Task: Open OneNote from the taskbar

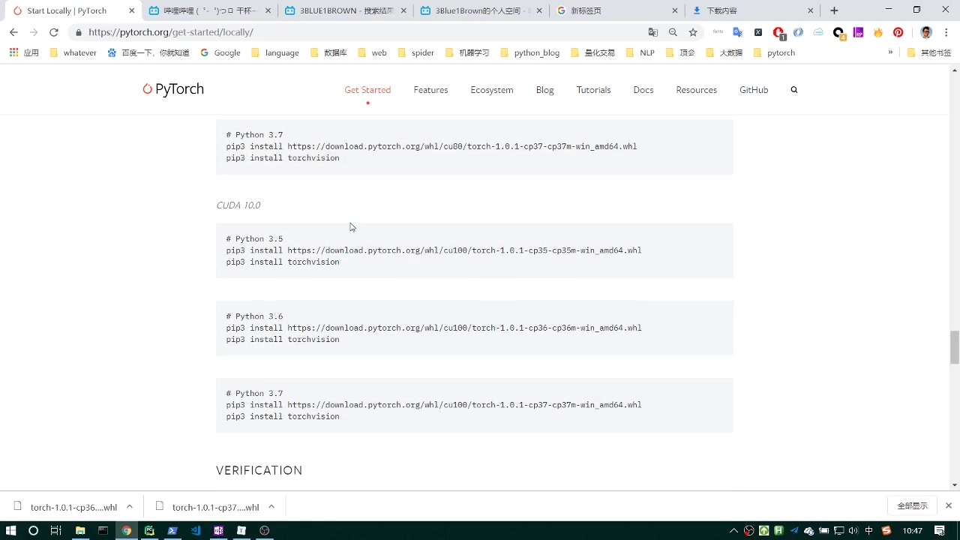Action: tap(218, 530)
